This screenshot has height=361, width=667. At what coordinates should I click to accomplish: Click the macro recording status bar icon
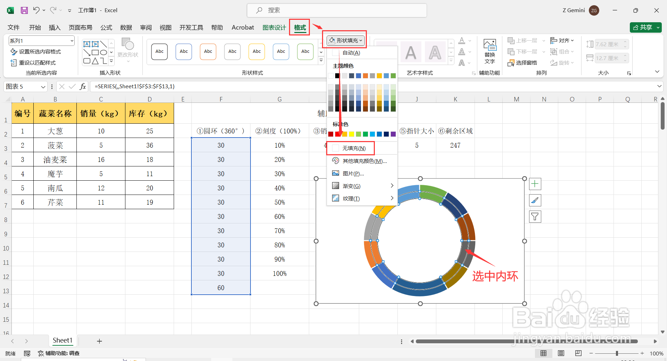pyautogui.click(x=27, y=353)
